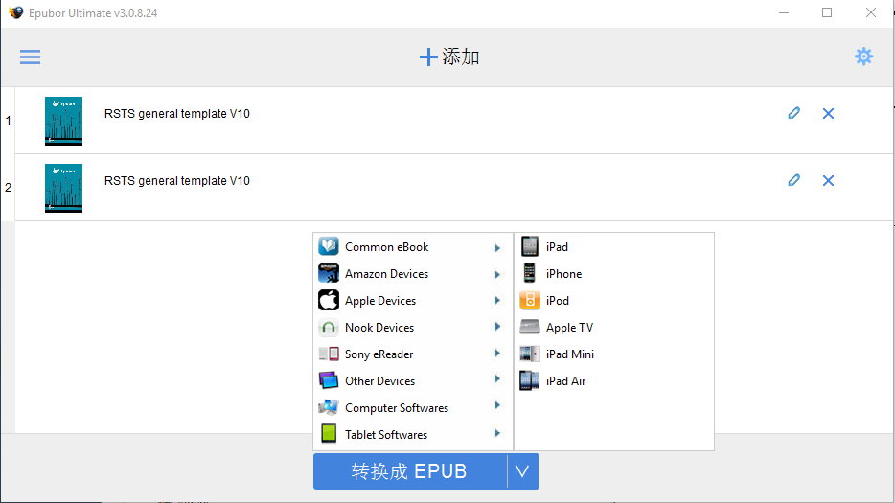Select Tablet Softwares menu entry
Screen dimensions: 895x503
pyautogui.click(x=413, y=434)
